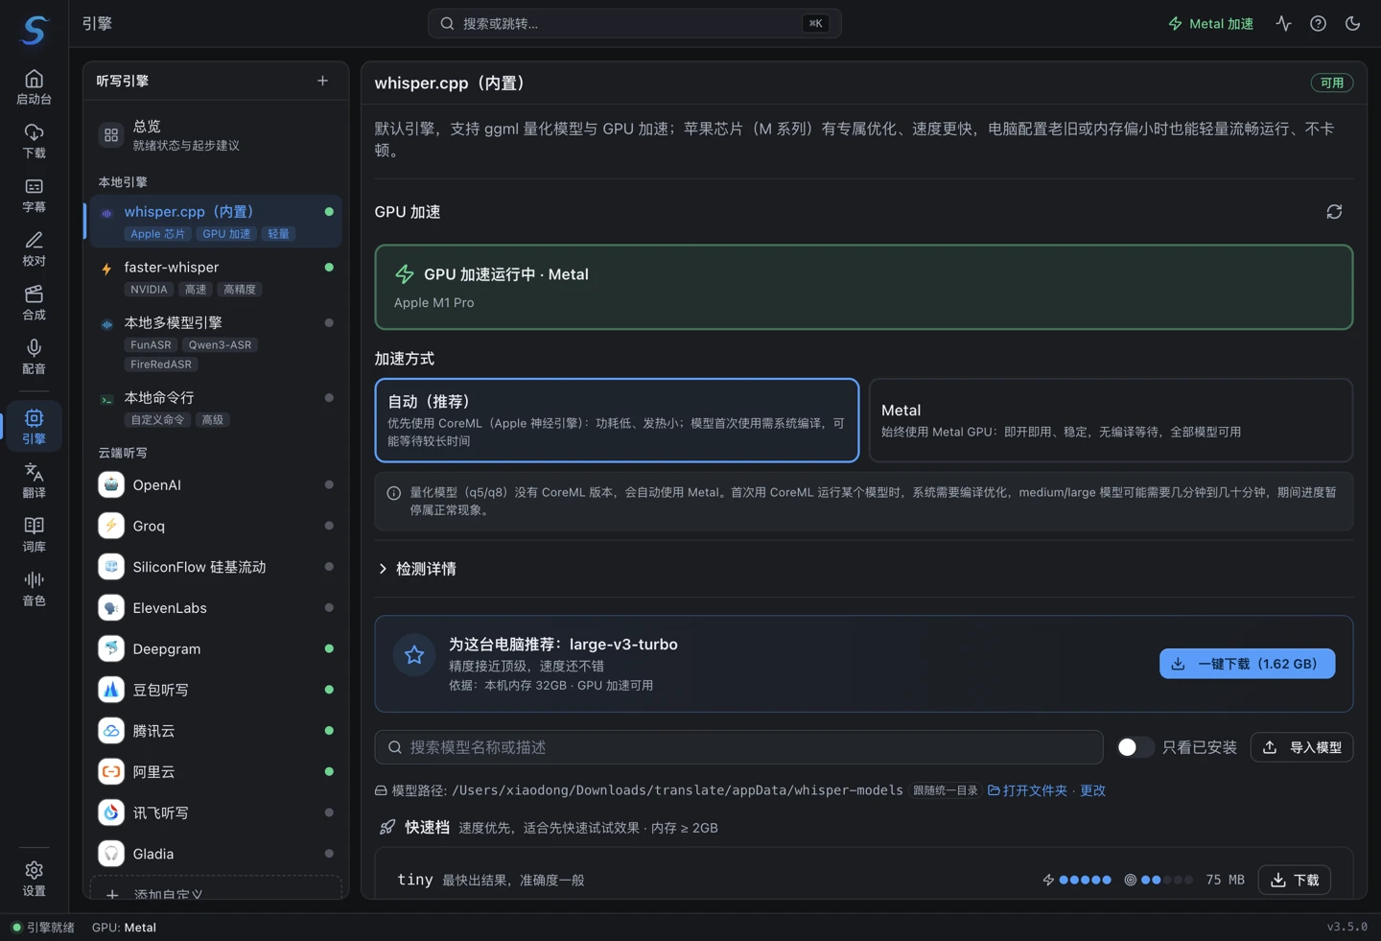Click the Metal 加速 indicator in header
The image size is (1381, 941).
(1210, 23)
